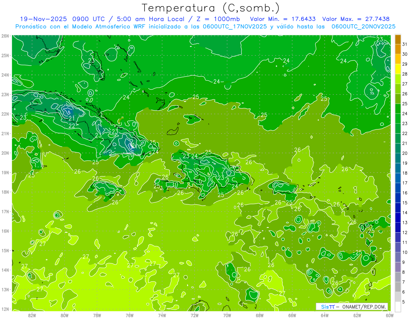Viewport: 414px width, 320px height.
Task: Click the 78W longitude axis label
Action: pos(97,315)
